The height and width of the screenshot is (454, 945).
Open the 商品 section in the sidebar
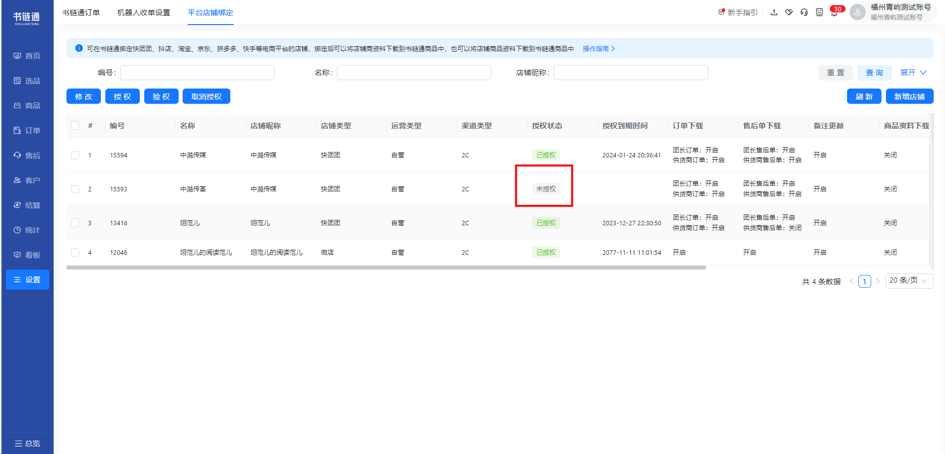point(27,105)
